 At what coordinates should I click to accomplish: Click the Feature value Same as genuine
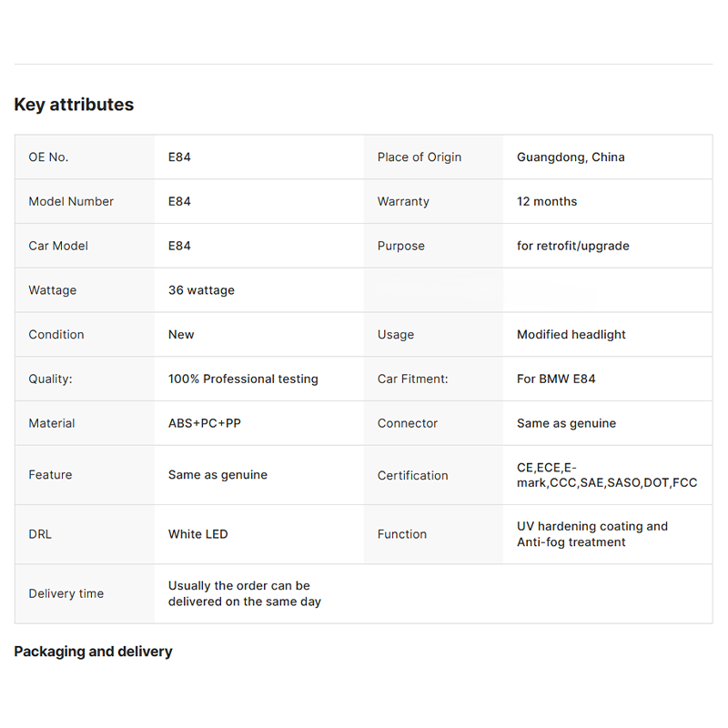click(x=217, y=474)
